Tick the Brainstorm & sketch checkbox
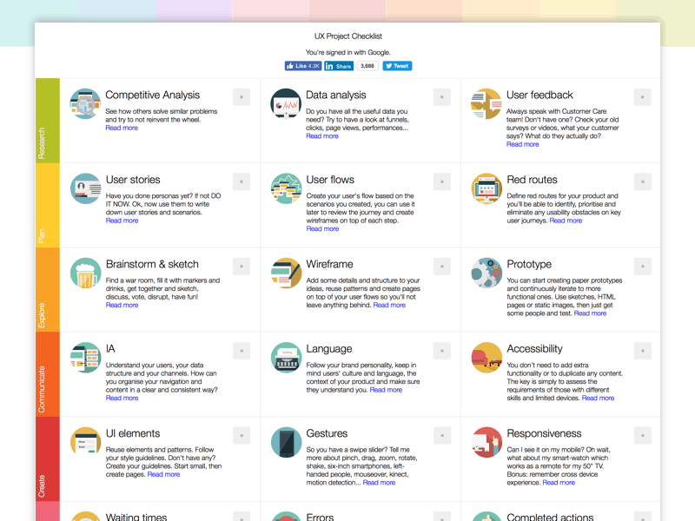Viewport: 695px width, 521px height. pyautogui.click(x=242, y=267)
